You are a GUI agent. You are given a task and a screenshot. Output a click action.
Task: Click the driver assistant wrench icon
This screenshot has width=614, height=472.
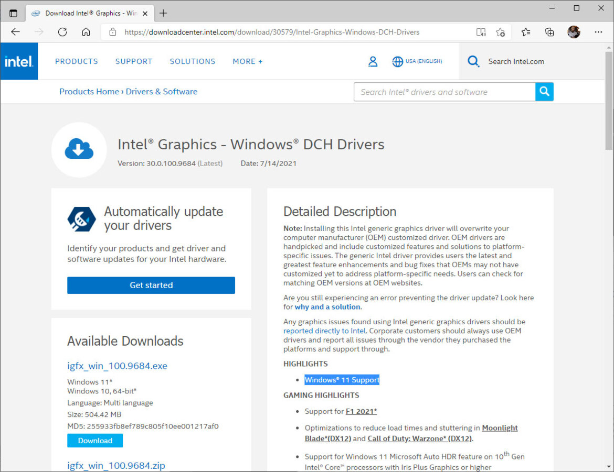pos(81,219)
